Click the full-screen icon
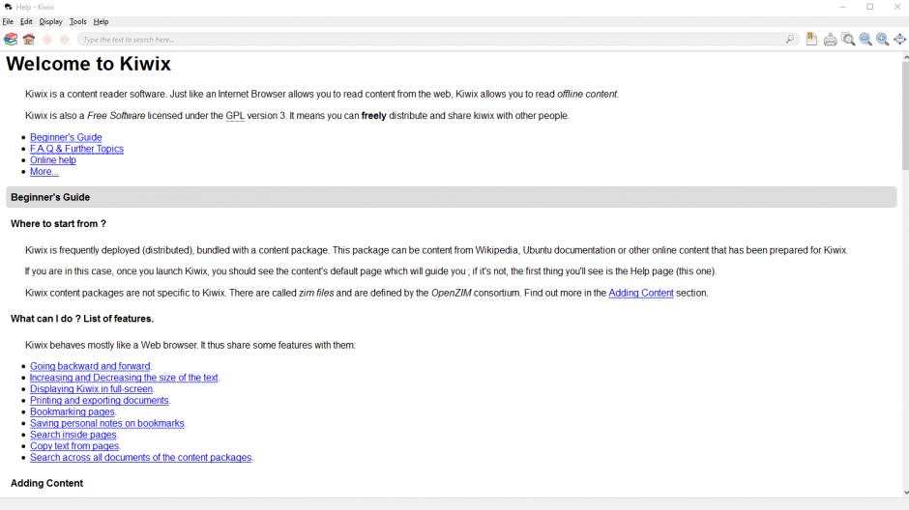 pos(899,40)
